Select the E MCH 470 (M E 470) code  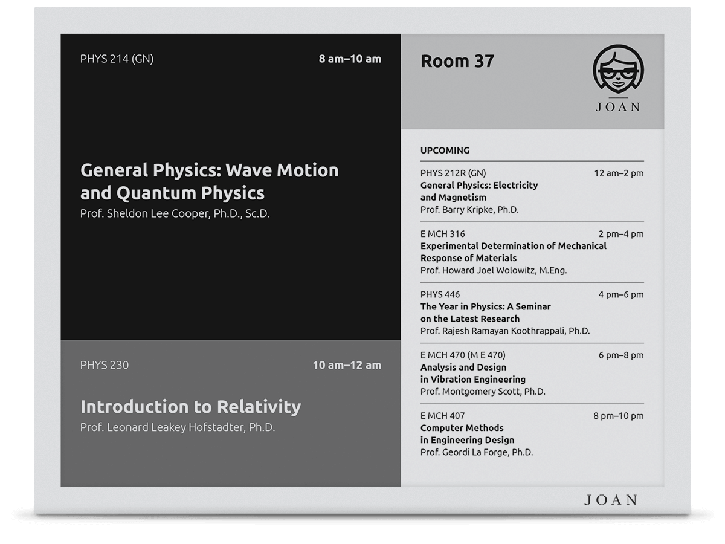click(x=463, y=355)
